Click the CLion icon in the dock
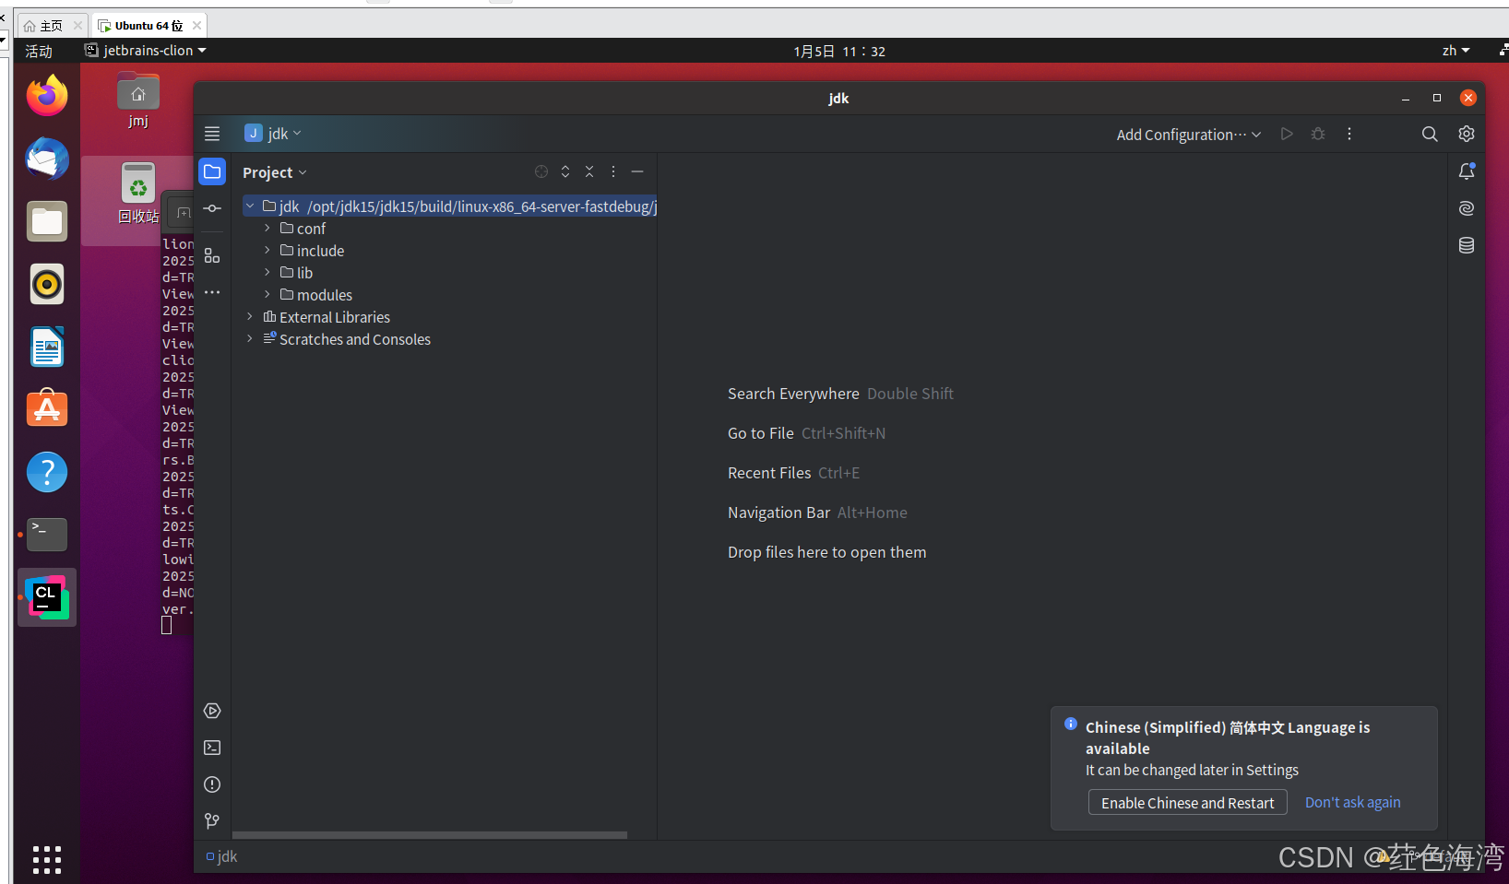Viewport: 1509px width, 884px height. click(47, 597)
